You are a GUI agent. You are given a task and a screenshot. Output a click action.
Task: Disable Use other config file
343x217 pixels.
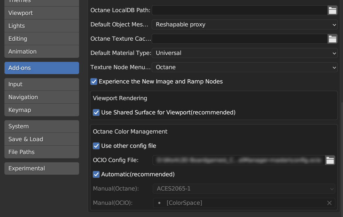click(96, 146)
